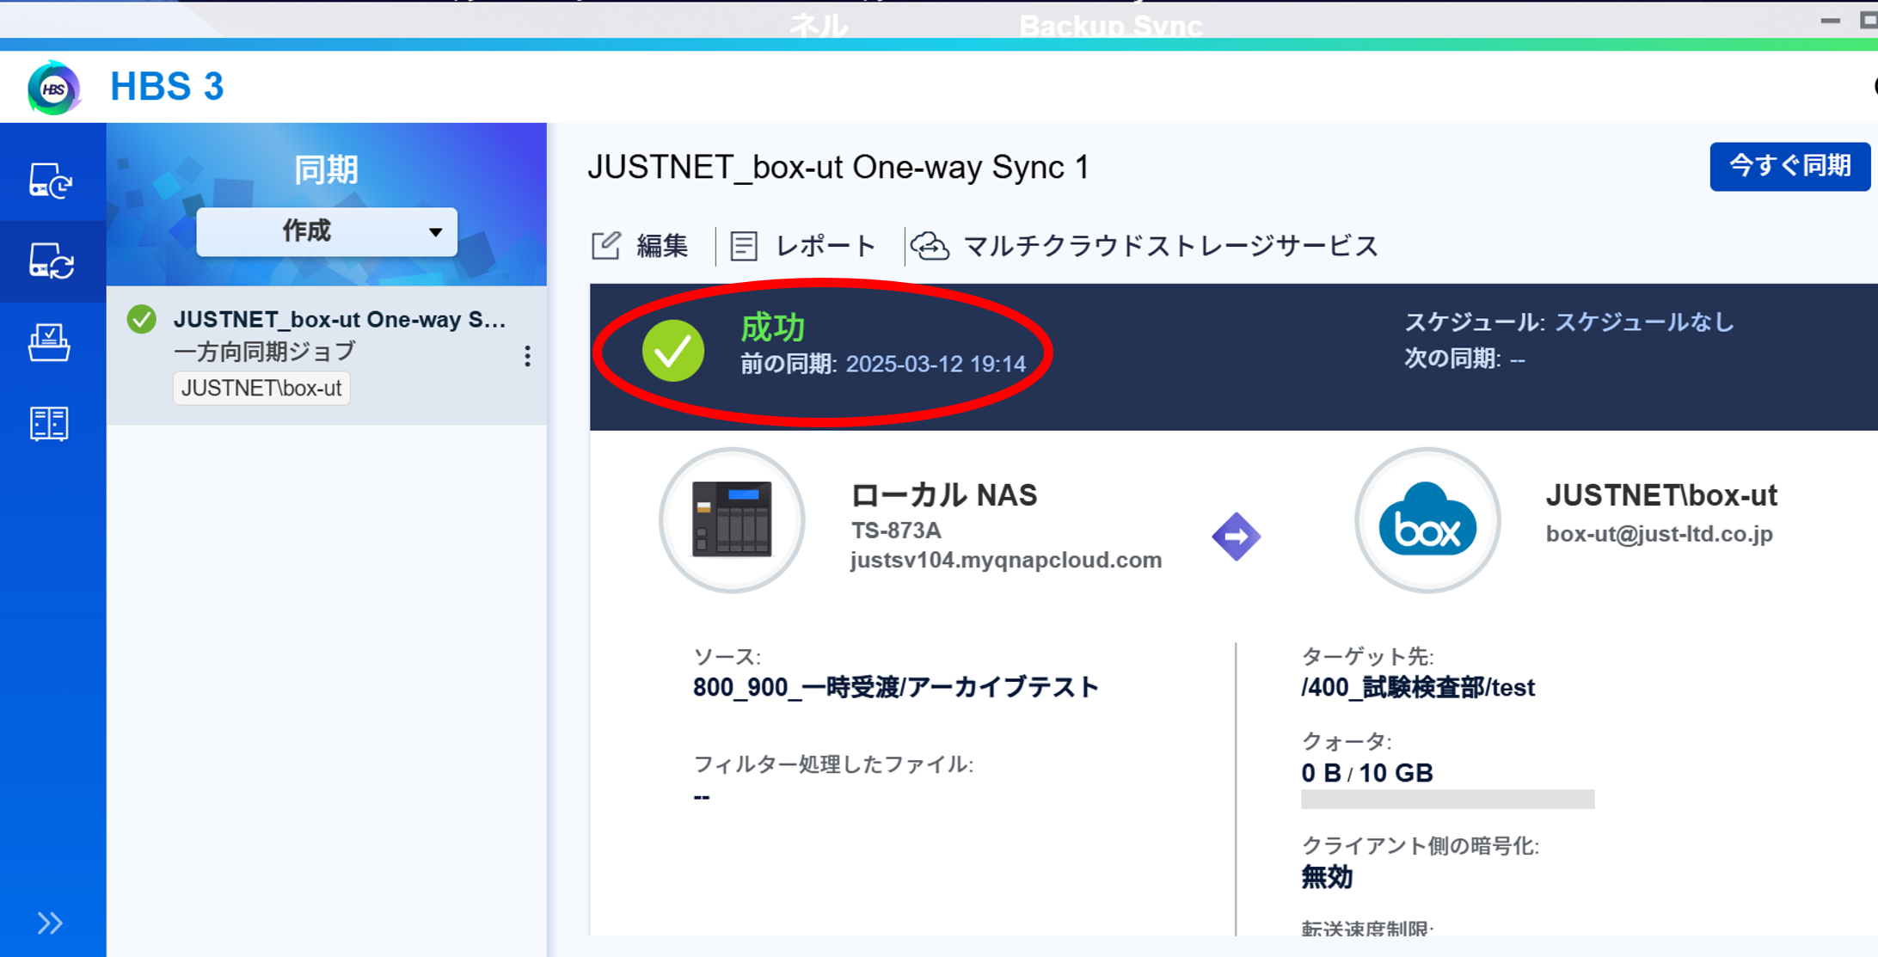The width and height of the screenshot is (1878, 957).
Task: Click the TS-873A model text
Action: (x=896, y=530)
